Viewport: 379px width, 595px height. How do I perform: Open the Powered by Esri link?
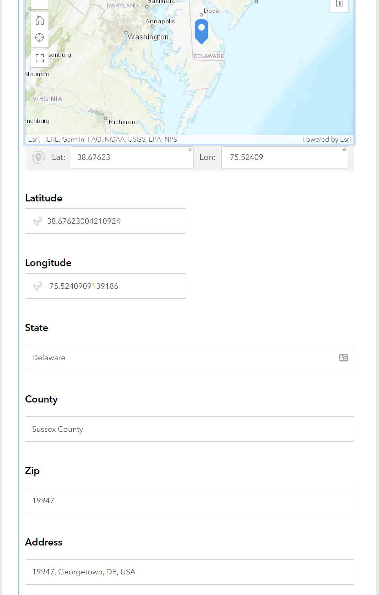coord(326,139)
